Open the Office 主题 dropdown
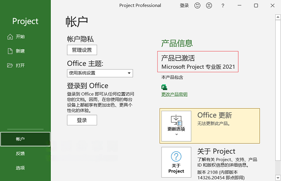This screenshot has height=181, width=281. [x=100, y=73]
